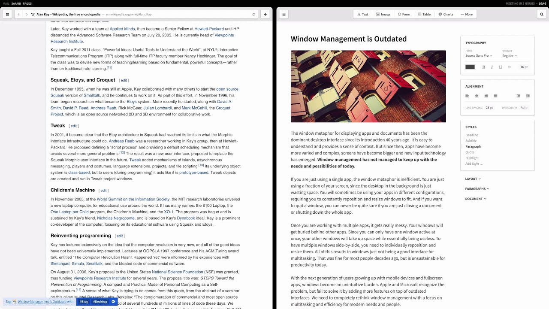Open Mail from top bar
The image size is (549, 309).
(x=6, y=3)
